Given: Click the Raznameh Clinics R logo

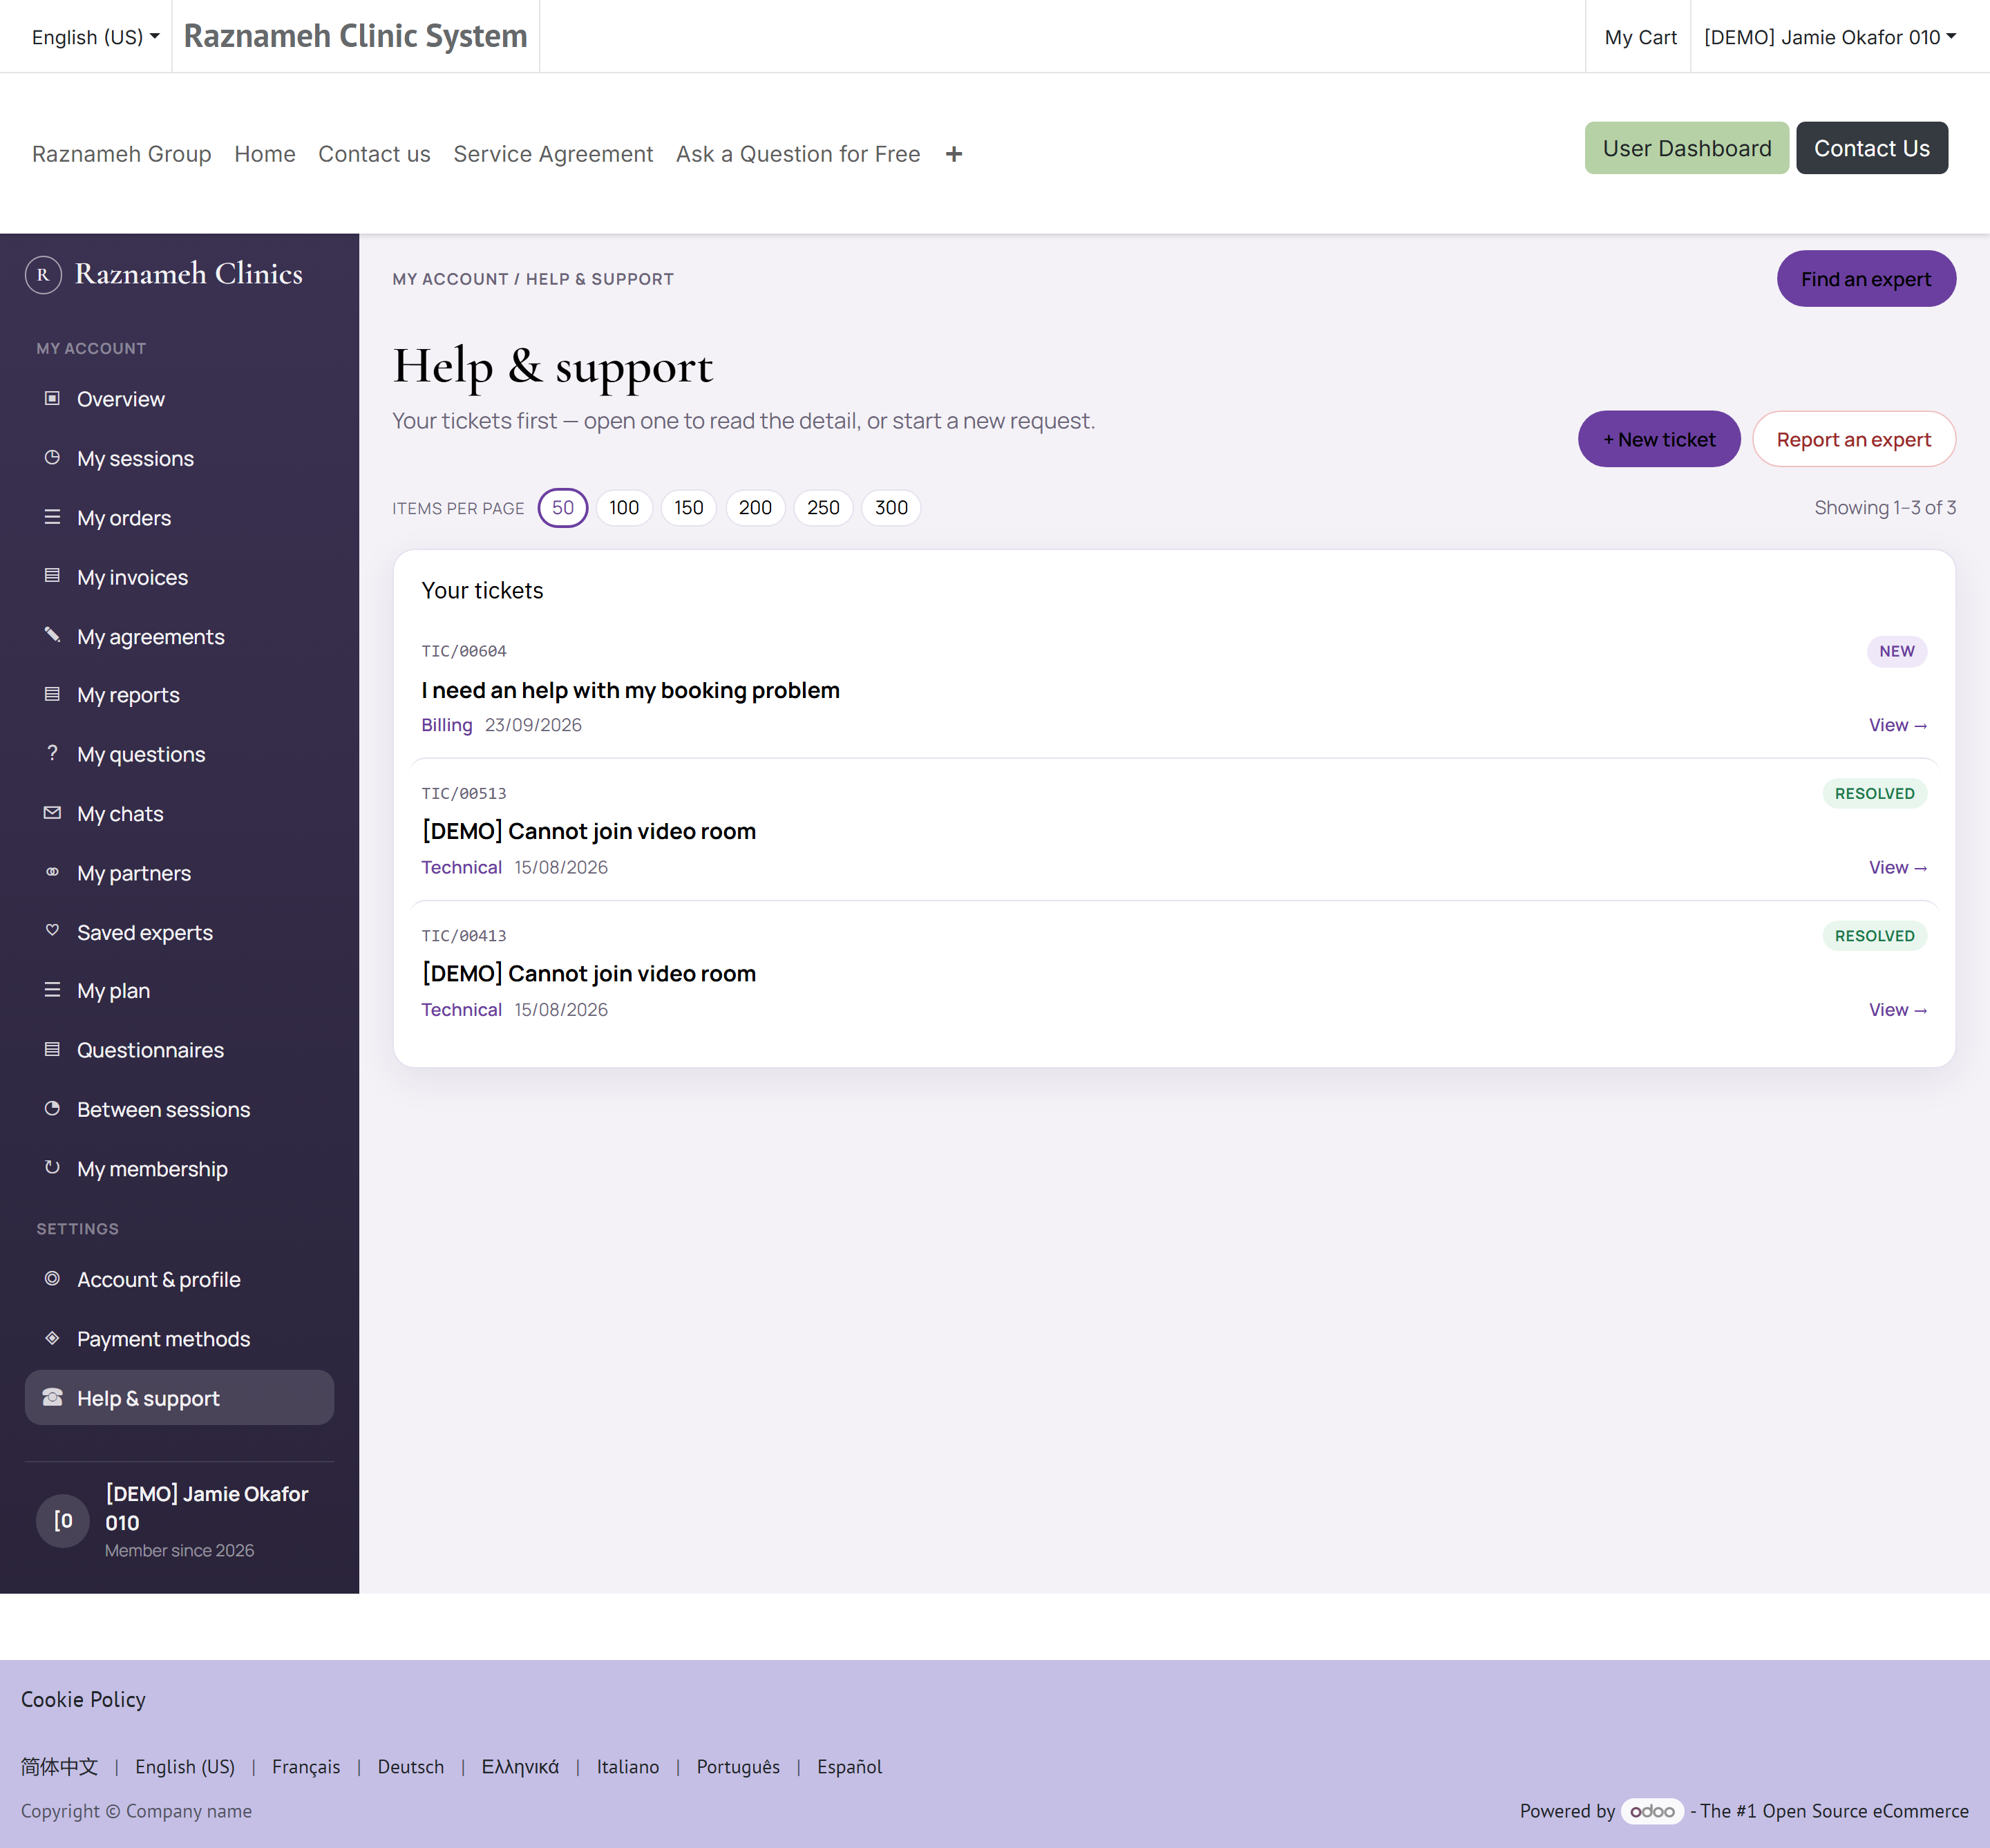Looking at the screenshot, I should [43, 274].
